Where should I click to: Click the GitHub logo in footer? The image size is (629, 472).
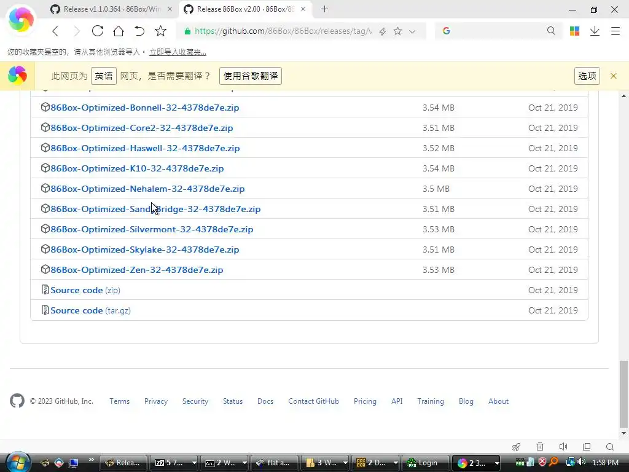click(17, 401)
